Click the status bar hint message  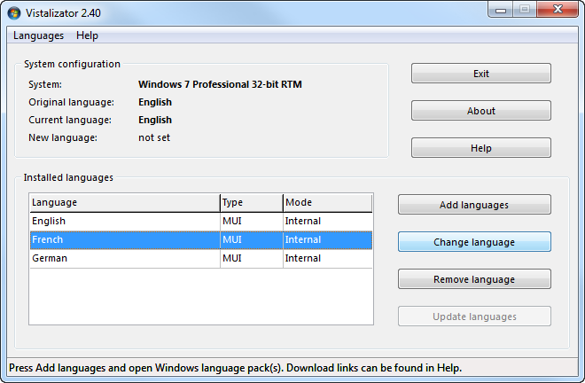click(235, 368)
